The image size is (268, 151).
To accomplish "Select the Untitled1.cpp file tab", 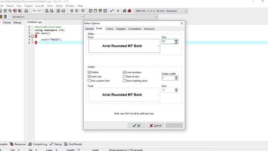I will [34, 22].
